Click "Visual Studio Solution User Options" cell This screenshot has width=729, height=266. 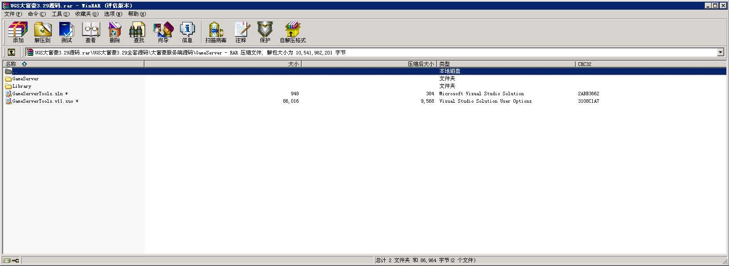coord(485,101)
